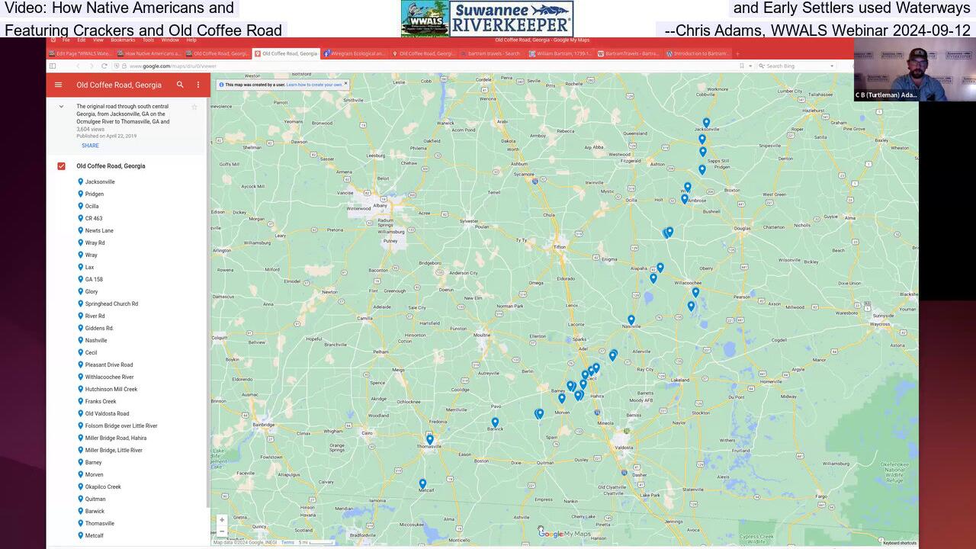
Task: Toggle the browser sidebar panel icon
Action: pos(53,66)
